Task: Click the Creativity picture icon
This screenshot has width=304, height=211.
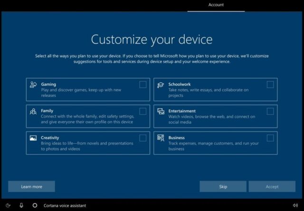Action: pos(33,138)
